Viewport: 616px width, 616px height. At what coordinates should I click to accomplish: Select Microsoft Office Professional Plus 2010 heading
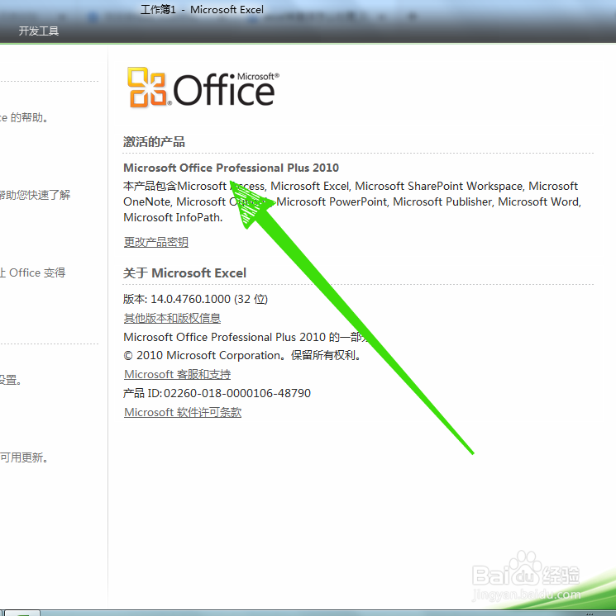[x=231, y=168]
